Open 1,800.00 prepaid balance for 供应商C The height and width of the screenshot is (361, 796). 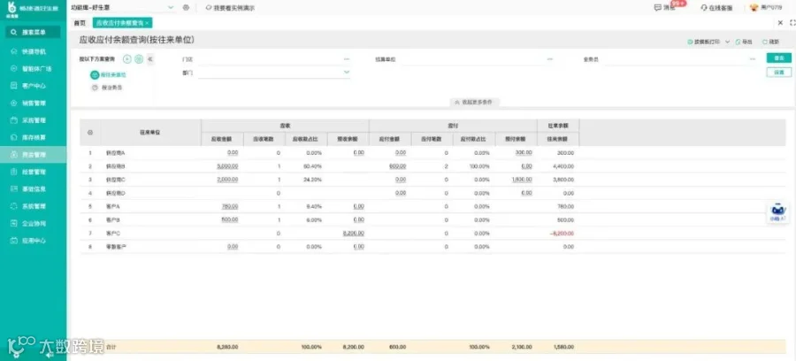point(521,180)
